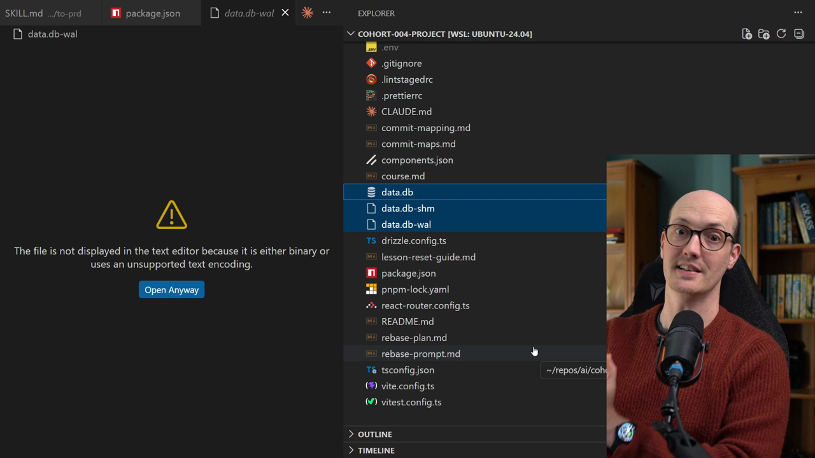Open vite.config.ts file
The height and width of the screenshot is (458, 815).
(407, 386)
